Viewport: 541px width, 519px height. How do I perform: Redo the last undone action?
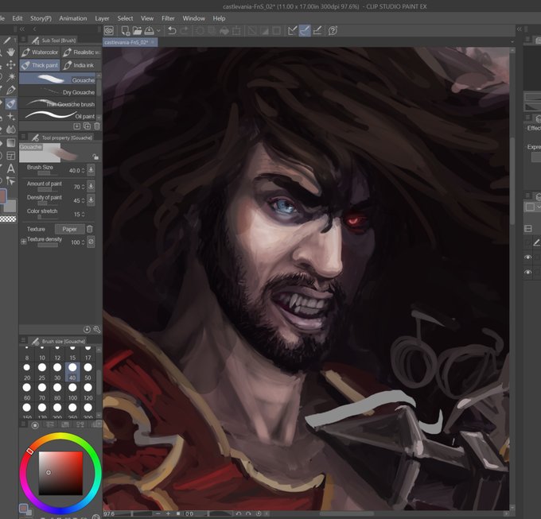[x=185, y=31]
